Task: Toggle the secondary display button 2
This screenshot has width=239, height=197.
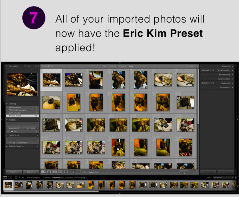Action: click(10, 178)
